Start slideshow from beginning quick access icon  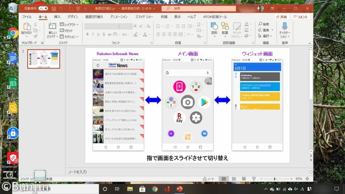[78, 8]
